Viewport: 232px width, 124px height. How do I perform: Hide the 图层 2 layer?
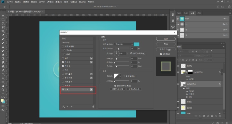click(178, 66)
